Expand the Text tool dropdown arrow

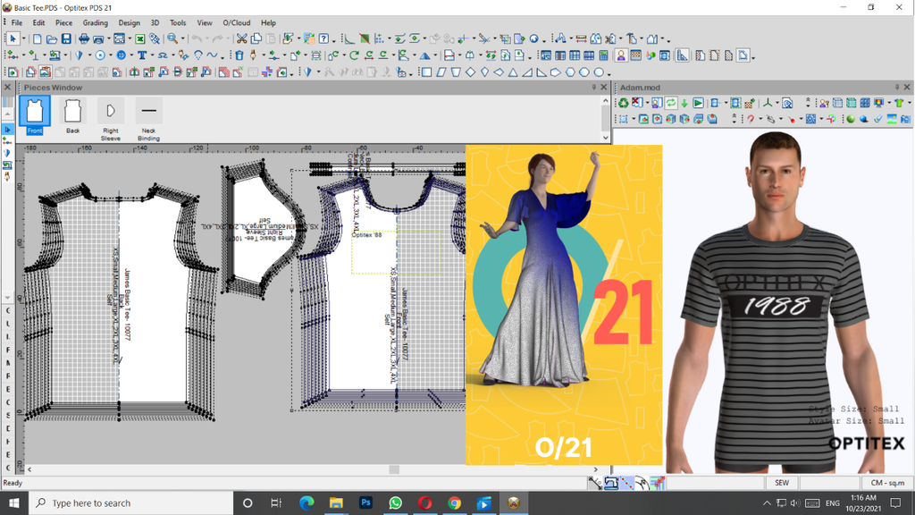[x=151, y=56]
